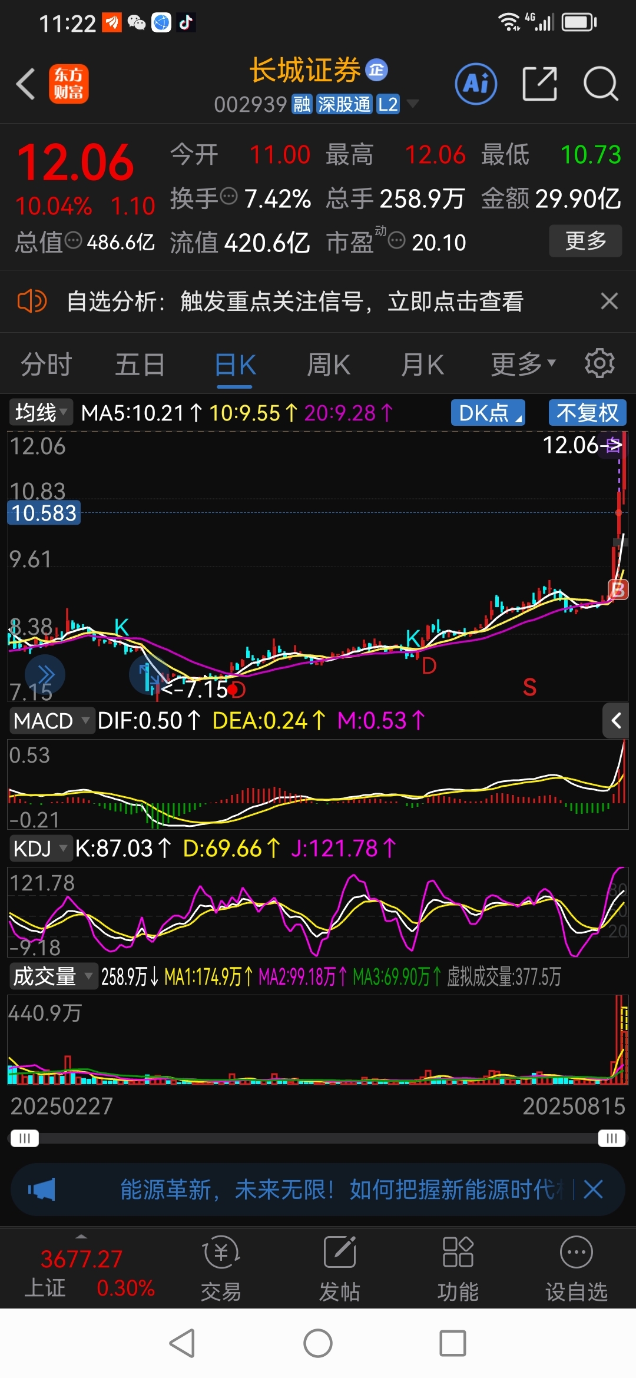
Task: Open the search magnifier icon
Action: pyautogui.click(x=601, y=84)
